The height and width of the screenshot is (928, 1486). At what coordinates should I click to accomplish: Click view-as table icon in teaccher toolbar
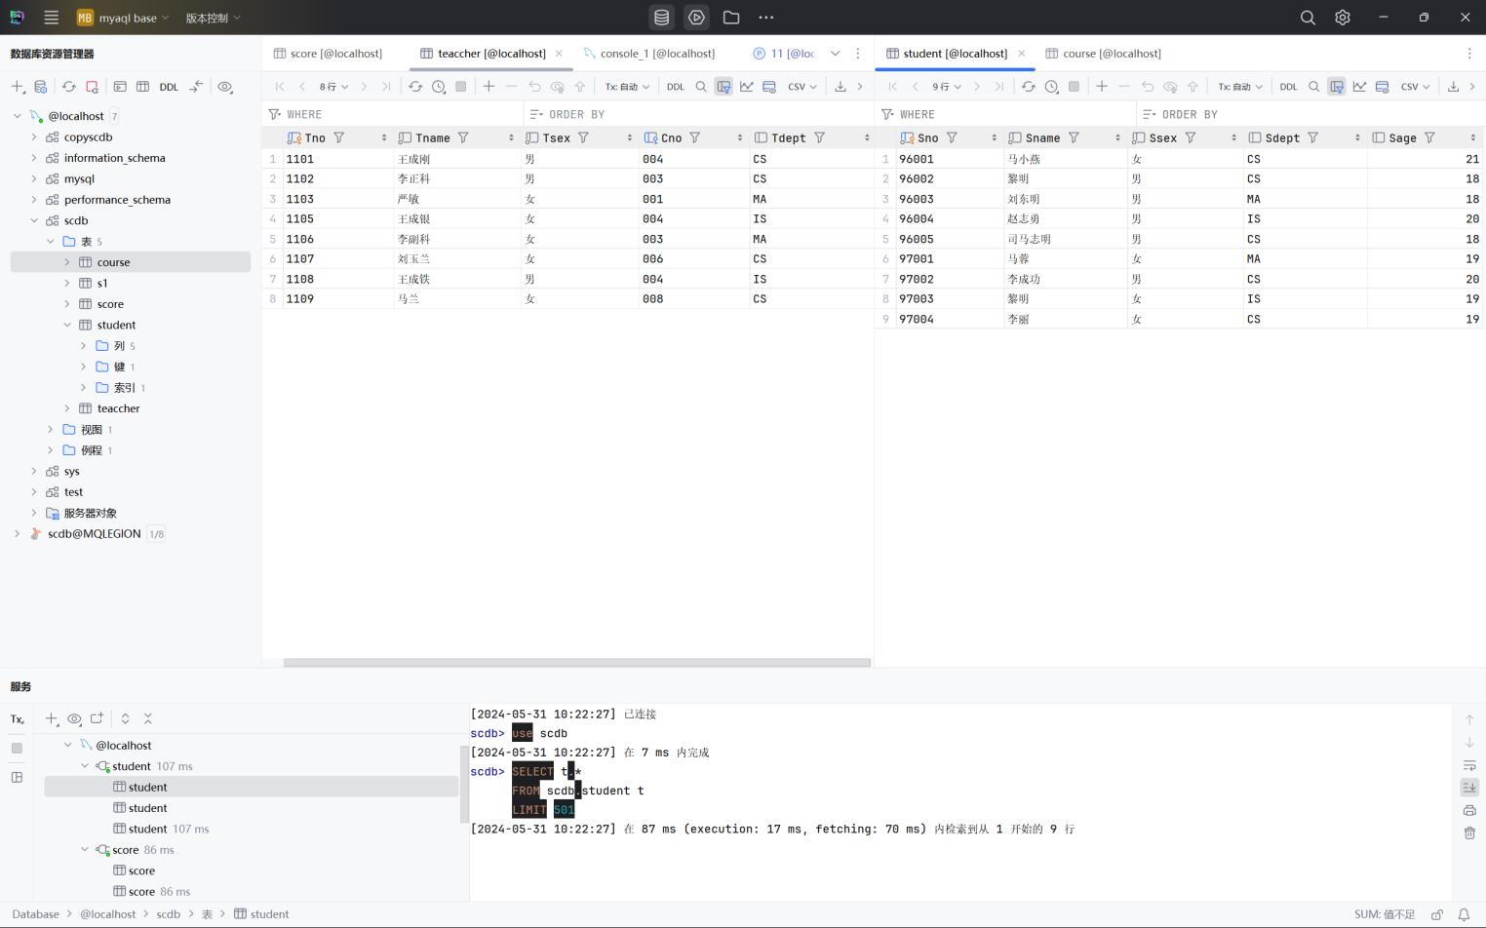coord(769,87)
